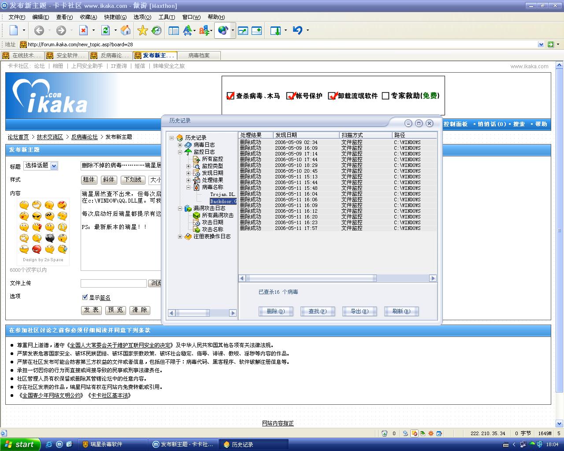The image size is (564, 451).
Task: Open the 选择话题 dropdown
Action: (x=54, y=166)
